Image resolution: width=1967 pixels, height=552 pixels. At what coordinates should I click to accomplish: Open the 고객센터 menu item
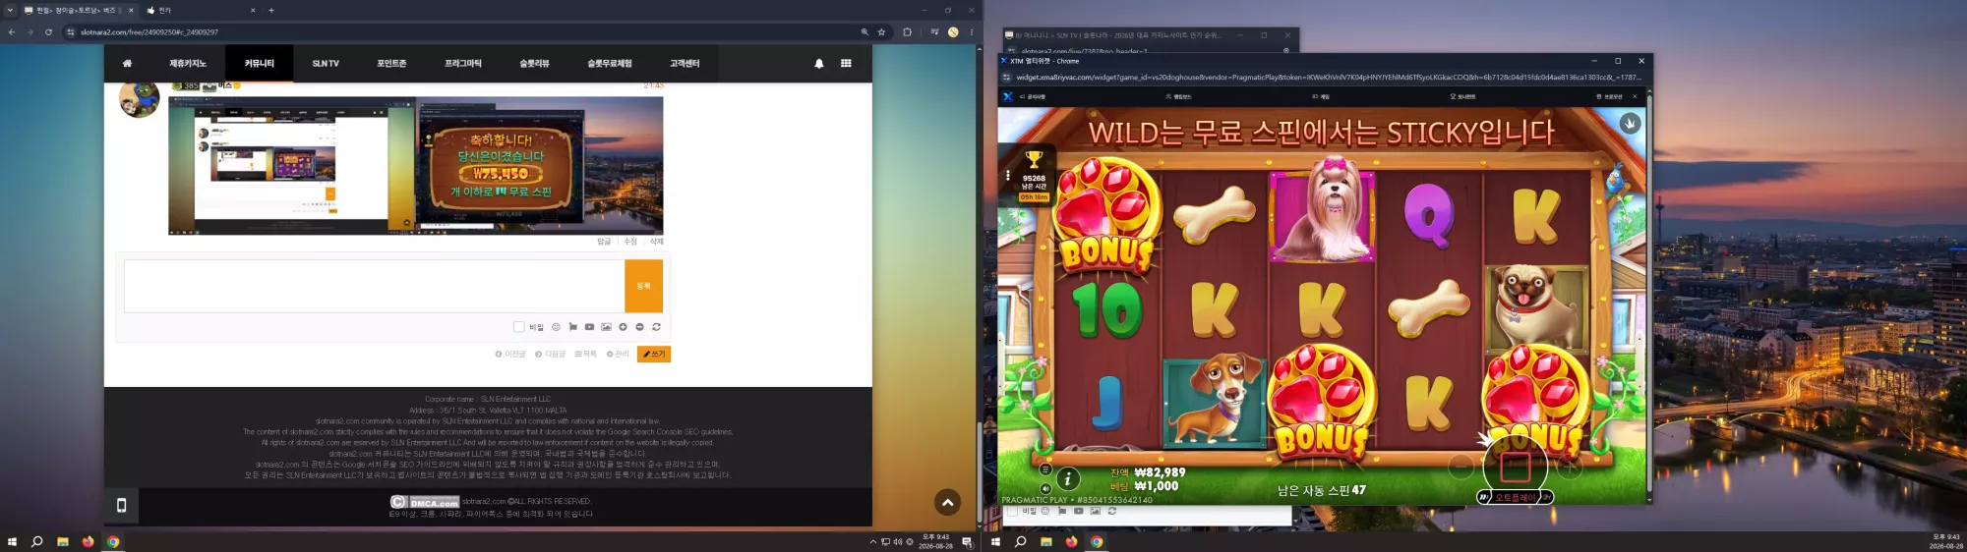coord(685,63)
